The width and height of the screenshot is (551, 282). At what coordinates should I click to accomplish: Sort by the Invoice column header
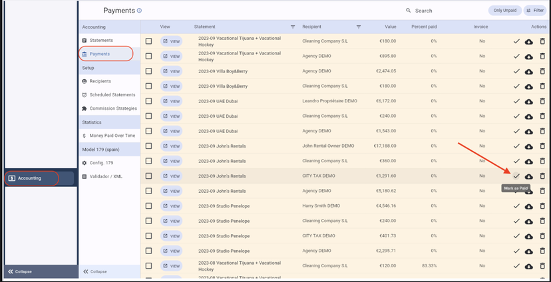[480, 27]
